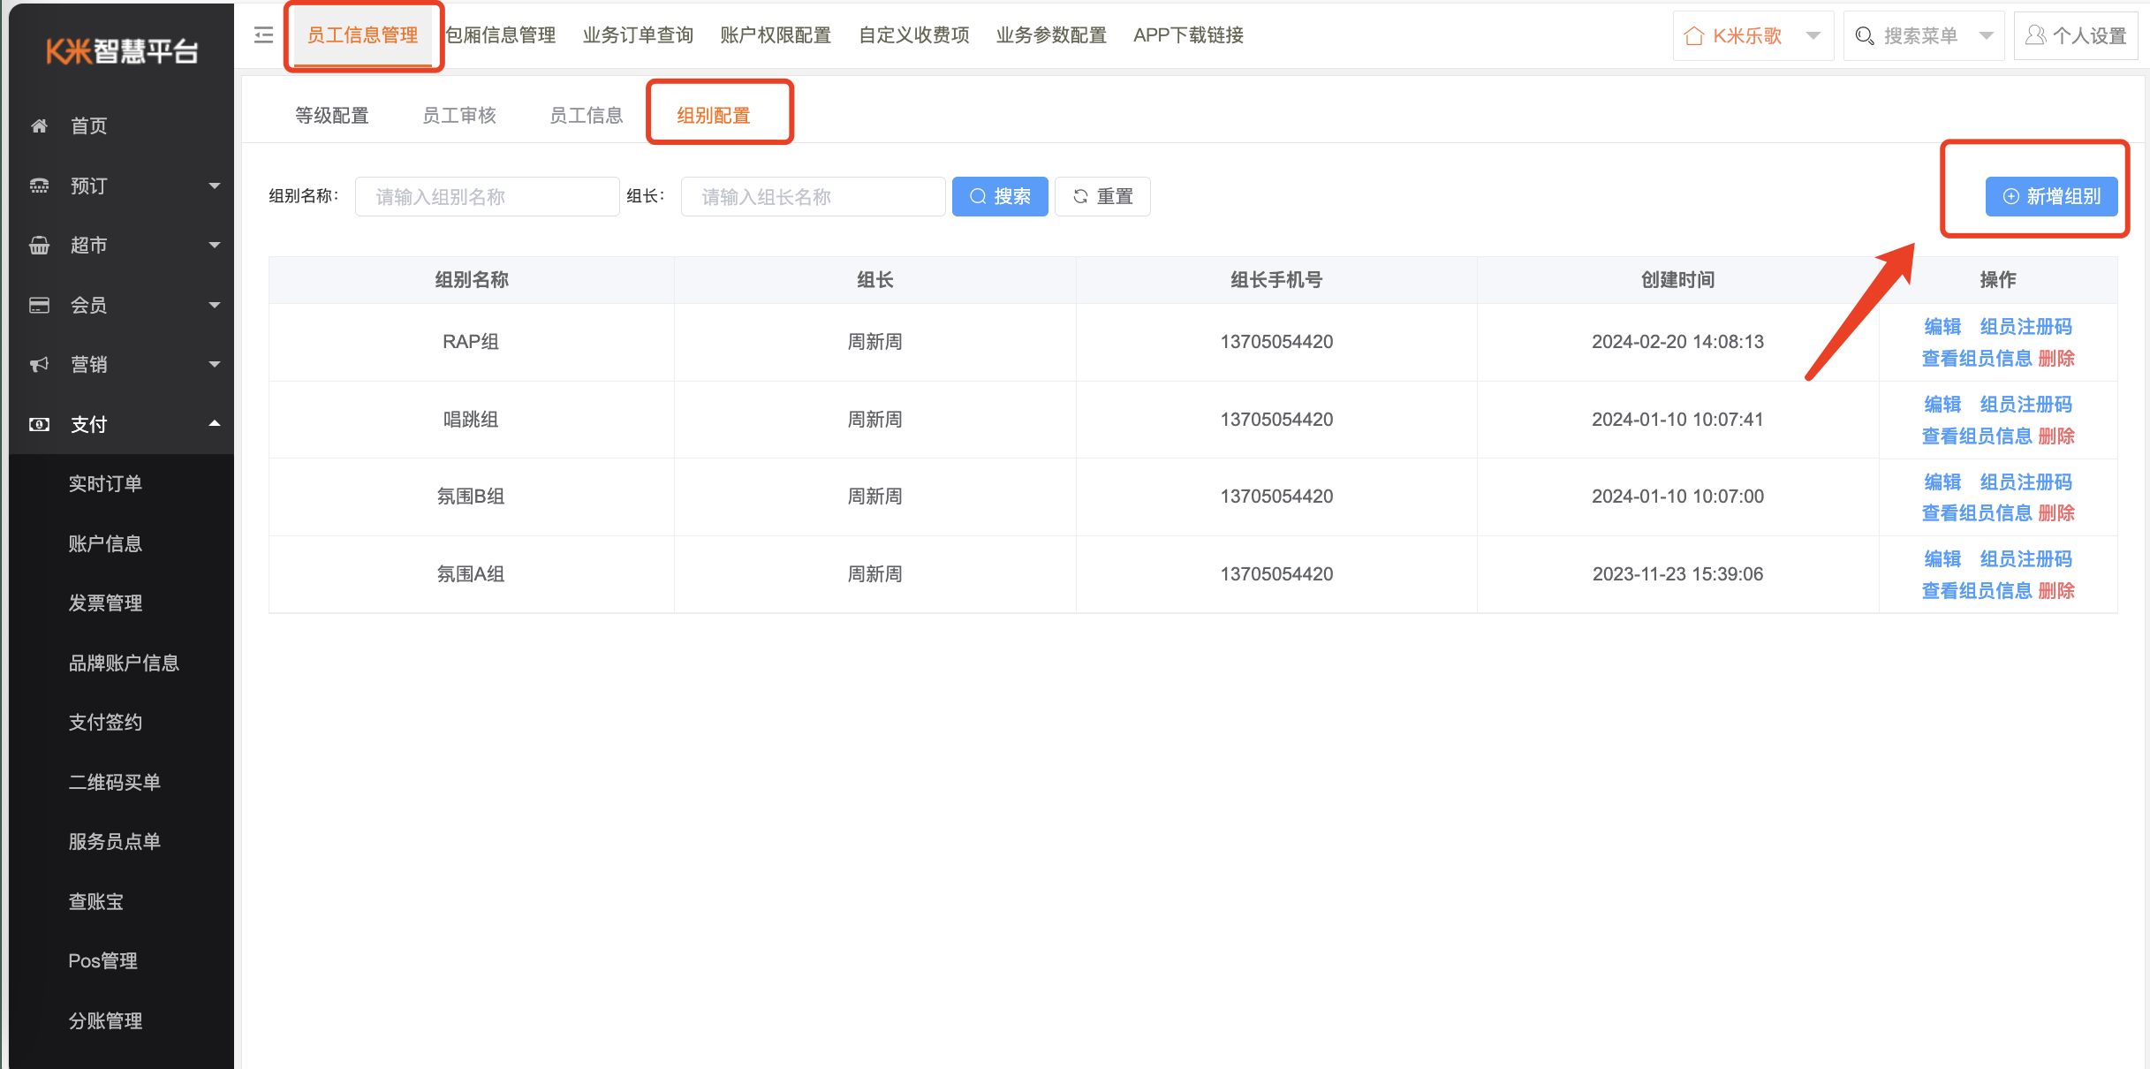Image resolution: width=2150 pixels, height=1069 pixels.
Task: Switch to the 等级配置 tab
Action: click(x=332, y=116)
